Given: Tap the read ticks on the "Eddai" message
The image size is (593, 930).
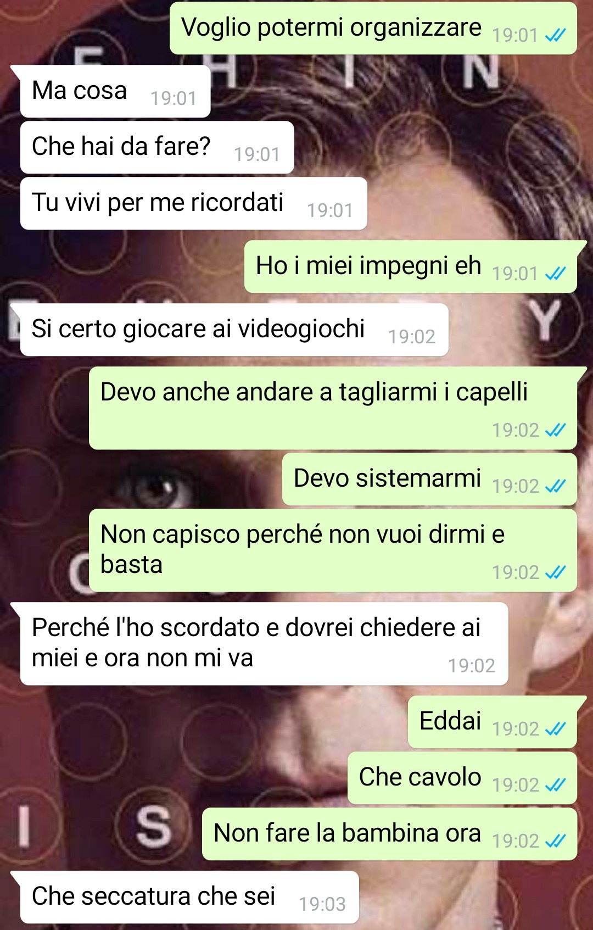Looking at the screenshot, I should pos(555,729).
